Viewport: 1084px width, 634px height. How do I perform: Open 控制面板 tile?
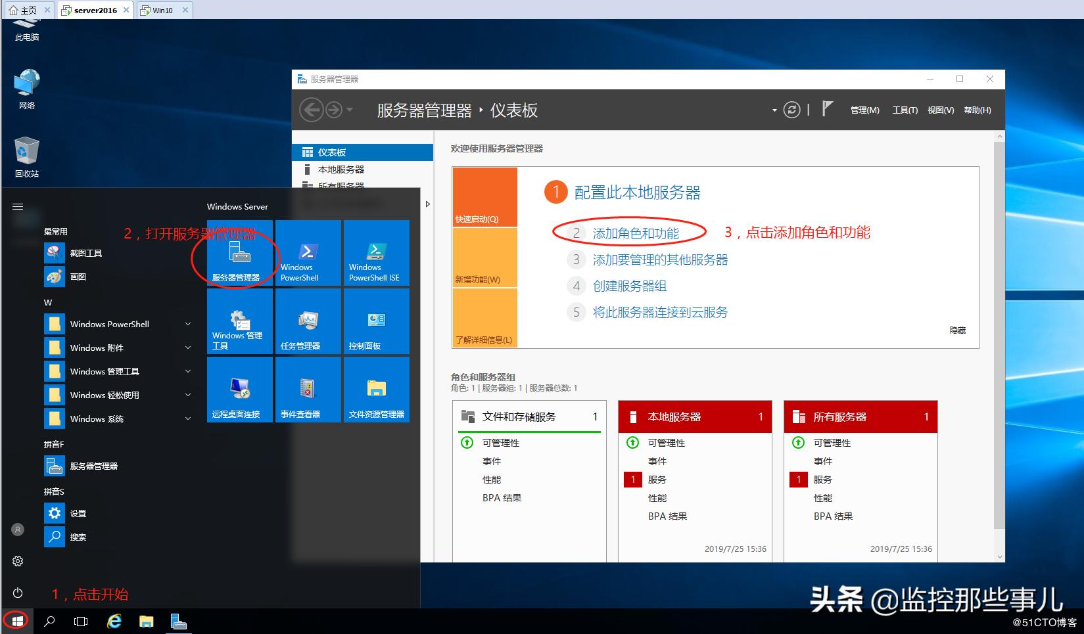pos(375,321)
